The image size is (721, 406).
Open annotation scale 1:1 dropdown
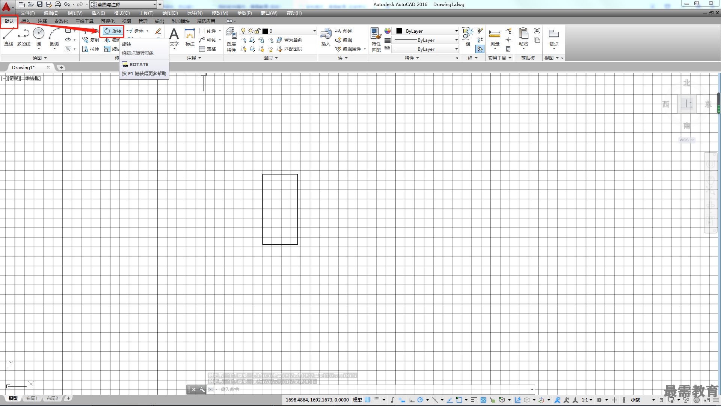tap(587, 400)
